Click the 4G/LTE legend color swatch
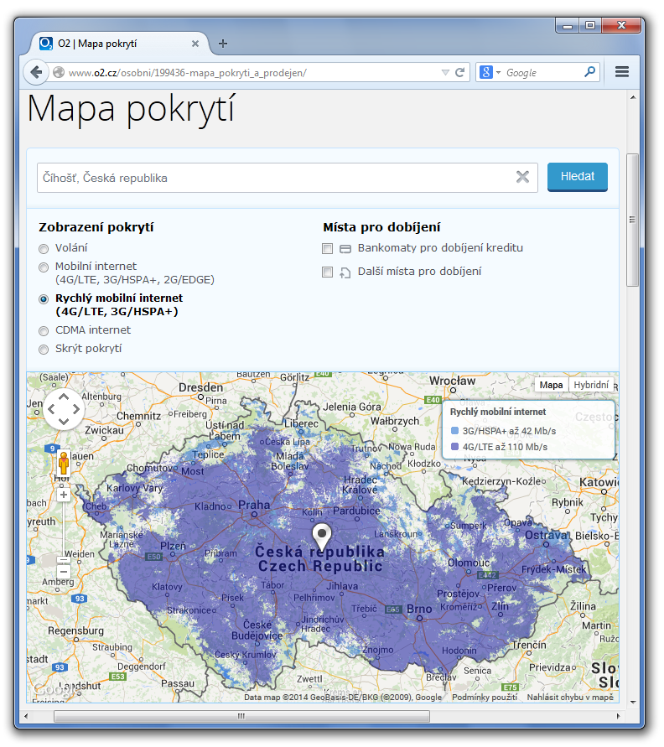The width and height of the screenshot is (664, 747). pyautogui.click(x=454, y=447)
